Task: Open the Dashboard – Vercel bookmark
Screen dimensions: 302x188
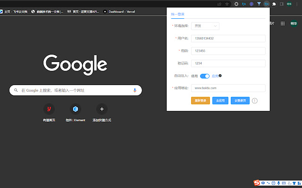Action: 119,12
